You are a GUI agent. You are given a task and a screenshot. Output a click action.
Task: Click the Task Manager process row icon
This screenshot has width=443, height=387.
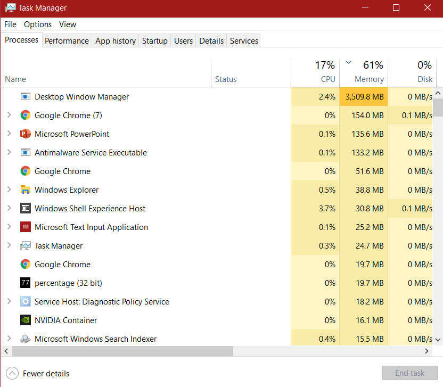(26, 246)
